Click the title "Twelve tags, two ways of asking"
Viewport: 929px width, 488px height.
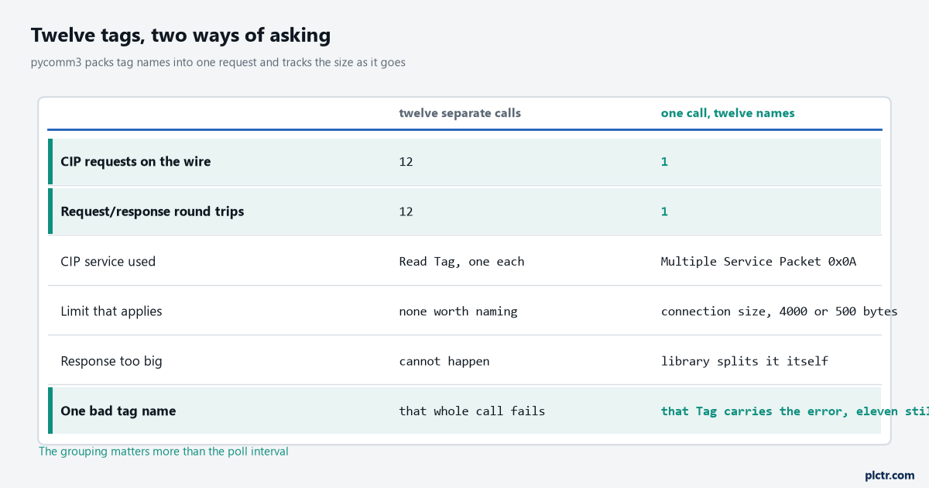click(x=180, y=35)
